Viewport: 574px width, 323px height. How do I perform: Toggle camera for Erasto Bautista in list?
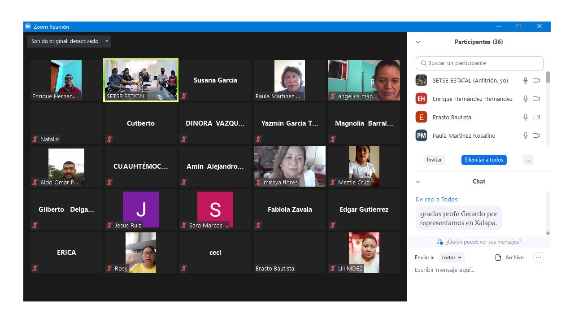coord(536,117)
